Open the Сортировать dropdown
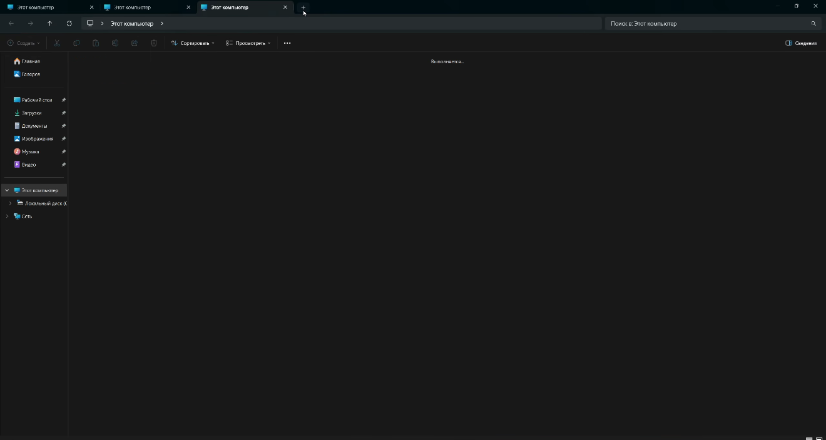 [193, 43]
